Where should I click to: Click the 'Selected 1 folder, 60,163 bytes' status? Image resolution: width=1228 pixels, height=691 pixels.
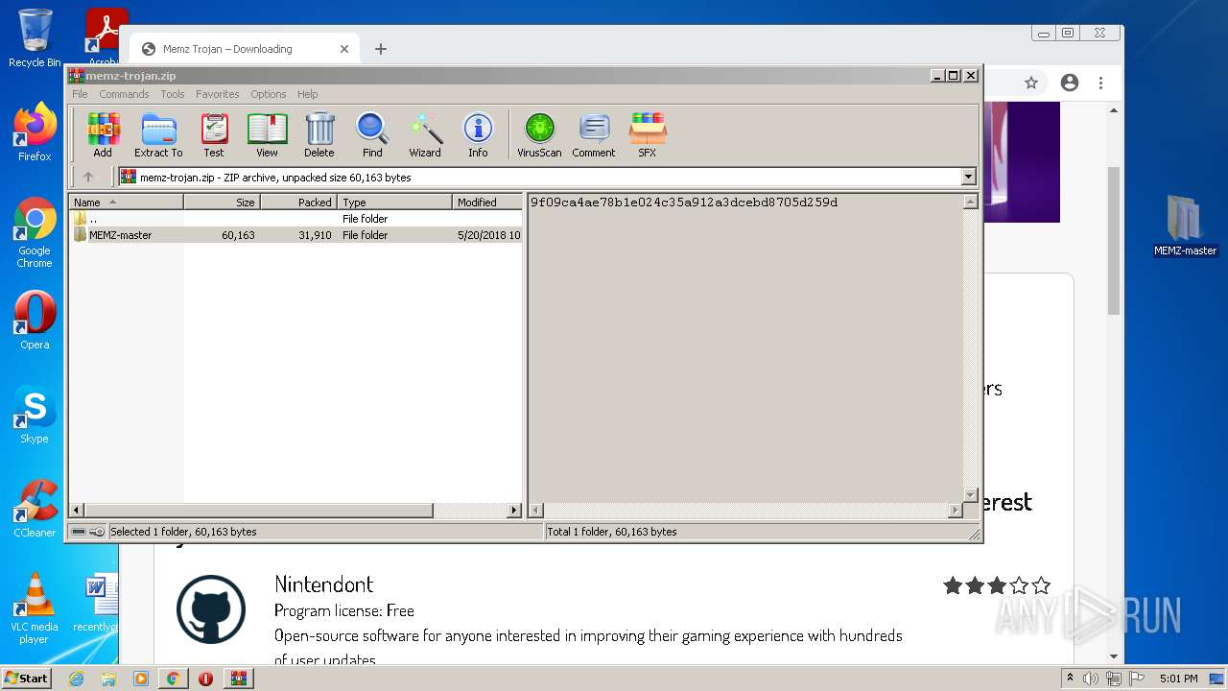pos(183,532)
